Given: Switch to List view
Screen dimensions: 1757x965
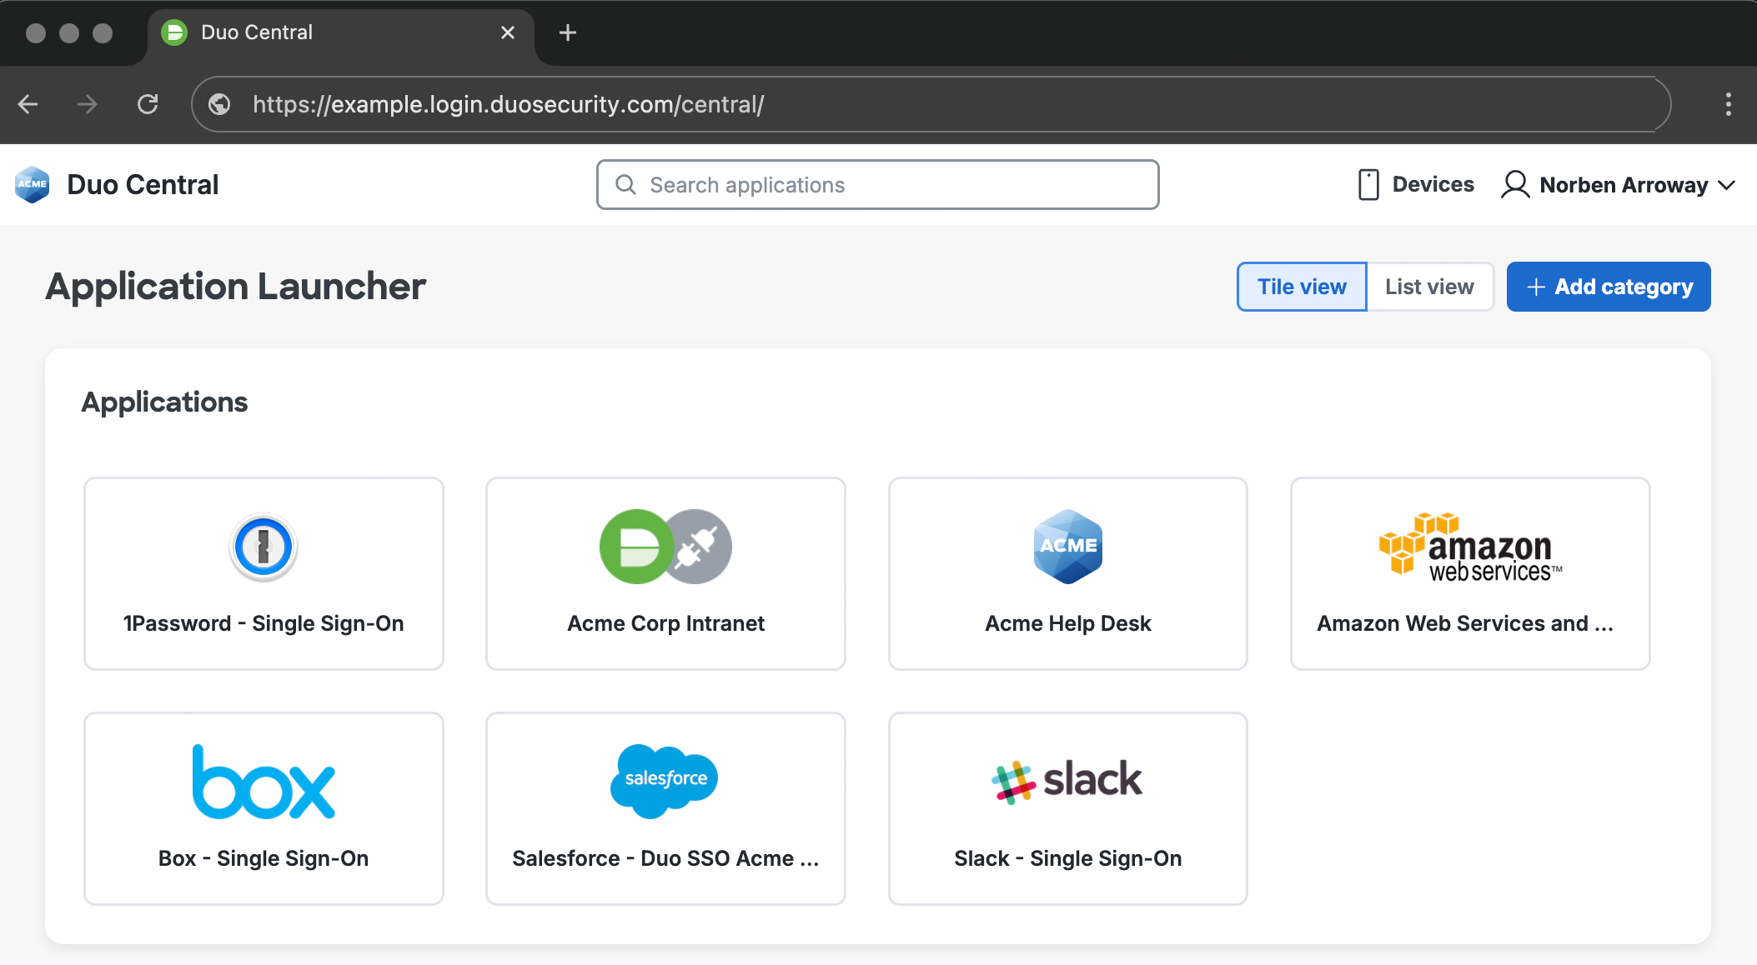Looking at the screenshot, I should [x=1429, y=286].
